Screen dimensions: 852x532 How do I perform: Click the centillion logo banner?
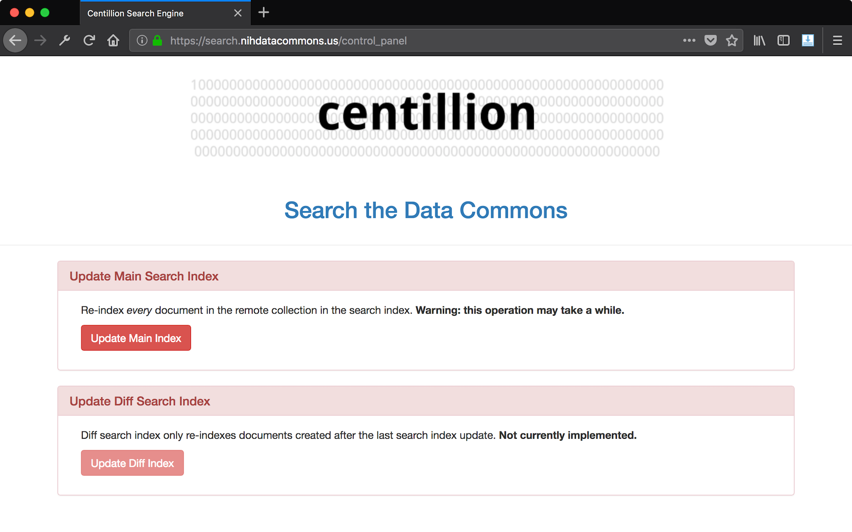coord(427,118)
